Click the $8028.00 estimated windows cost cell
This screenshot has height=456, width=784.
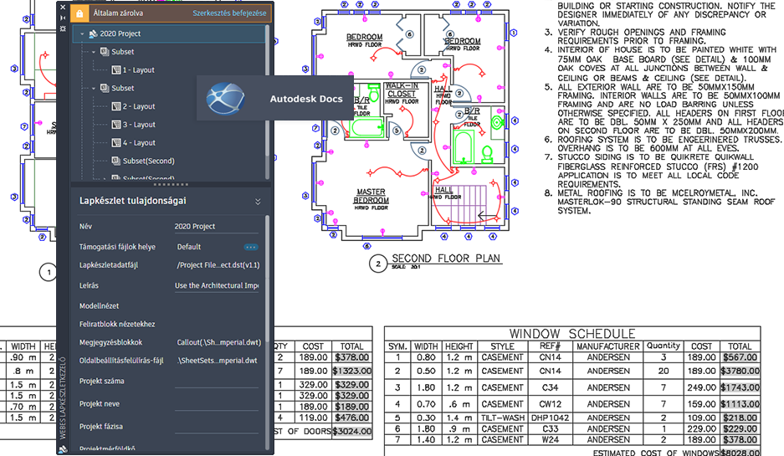click(x=740, y=453)
